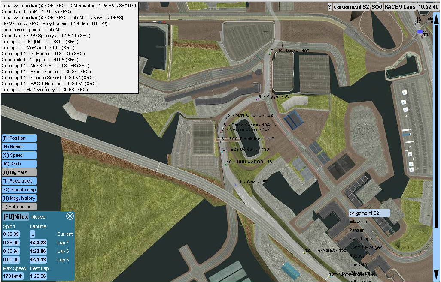This screenshot has height=282, width=441.
Task: Toggle the (P) Position option
Action: [x=19, y=138]
